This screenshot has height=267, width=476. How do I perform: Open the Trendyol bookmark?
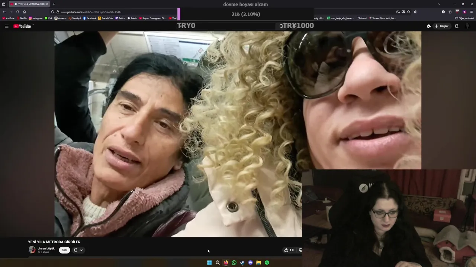coord(75,18)
